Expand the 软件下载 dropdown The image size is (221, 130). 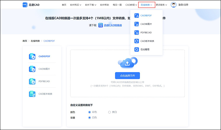tap(91, 5)
